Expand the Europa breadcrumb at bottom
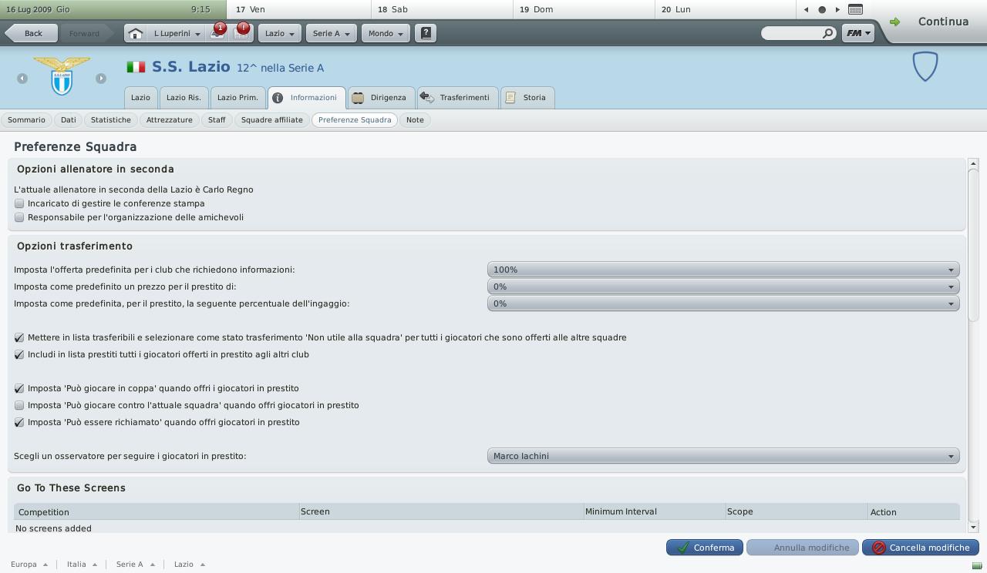The image size is (987, 573). pos(29,564)
